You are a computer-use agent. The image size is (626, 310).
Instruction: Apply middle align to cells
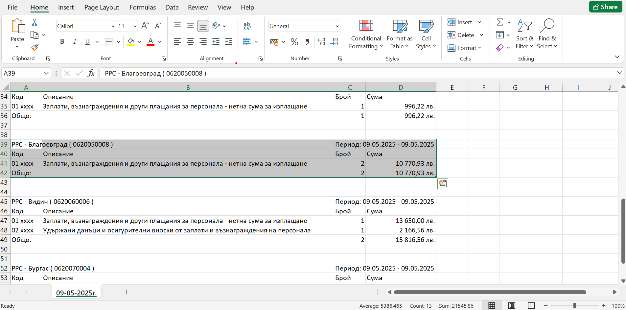click(x=190, y=26)
